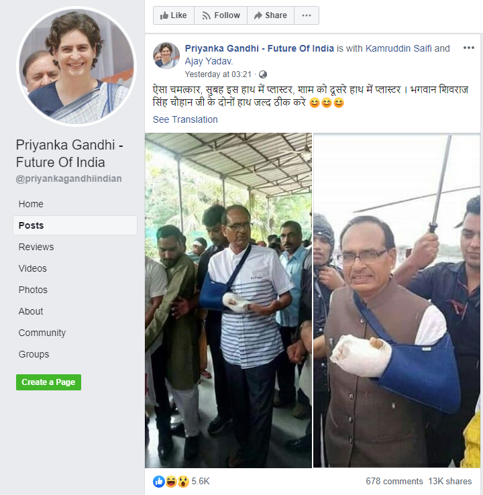
Task: Click the Like page button
Action: [174, 15]
